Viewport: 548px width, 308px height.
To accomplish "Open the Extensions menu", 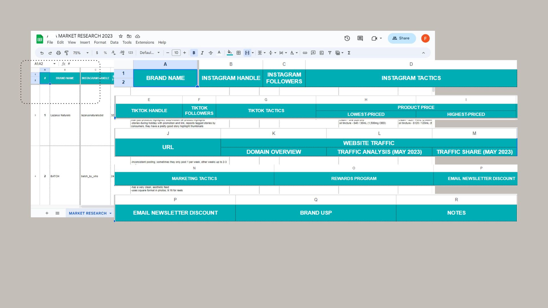I will (145, 42).
